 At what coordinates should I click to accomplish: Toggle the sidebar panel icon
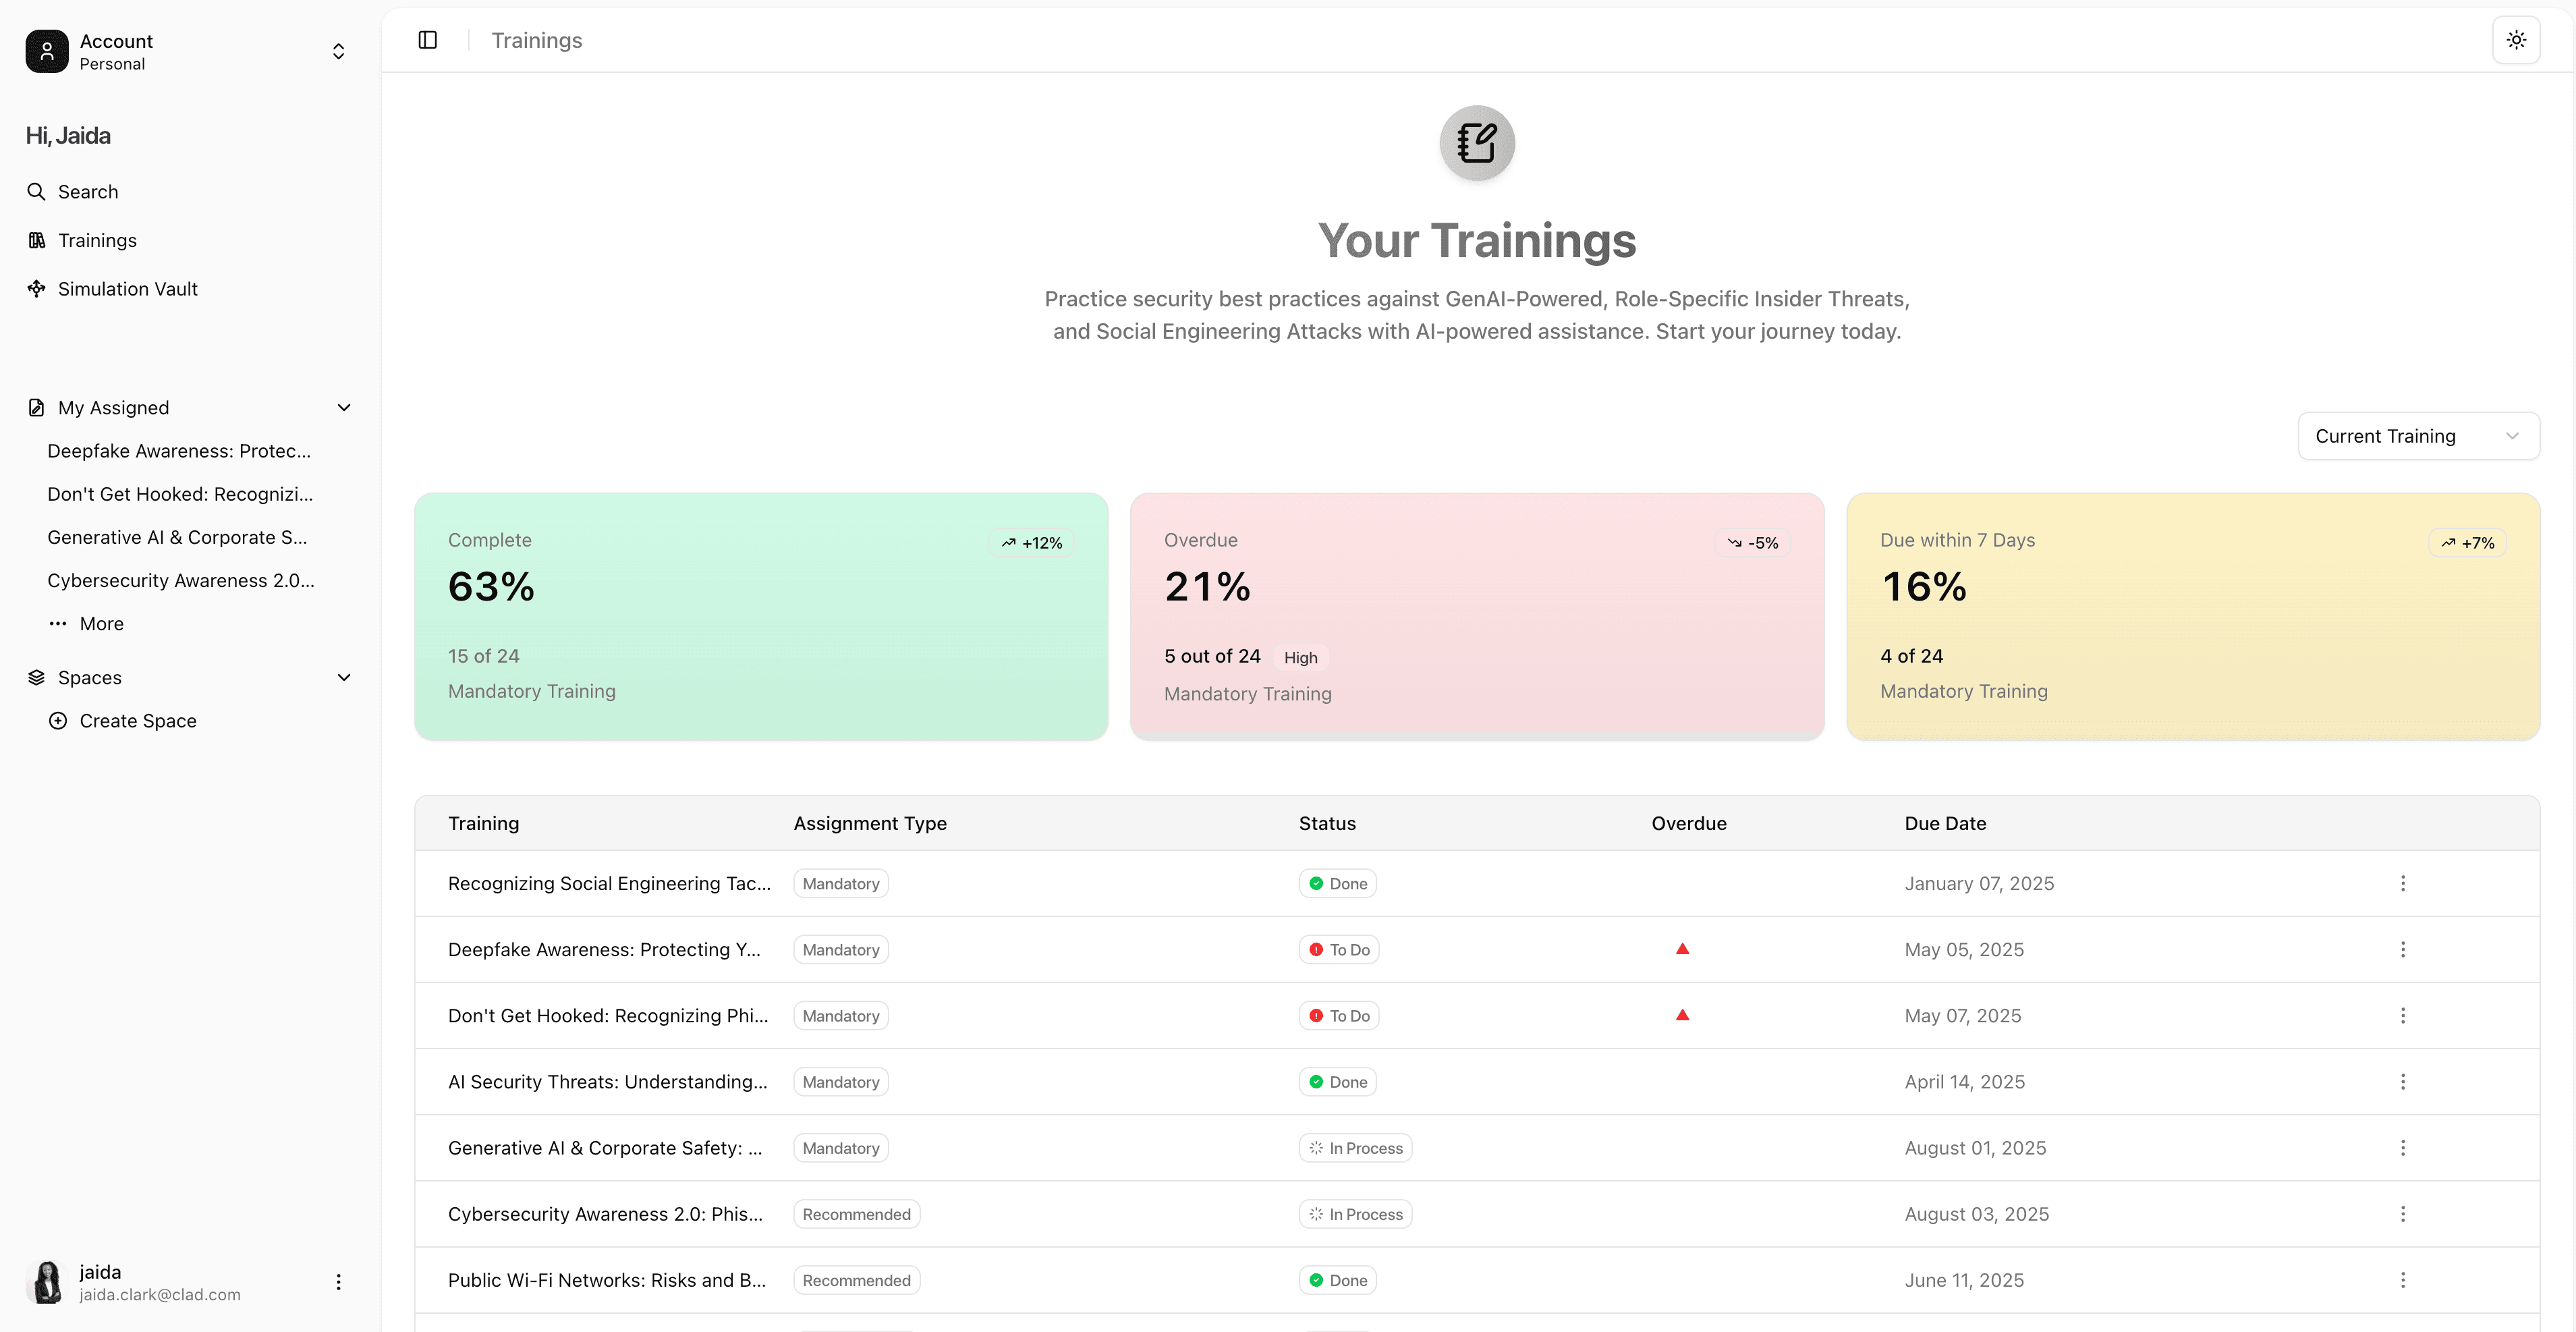tap(428, 40)
